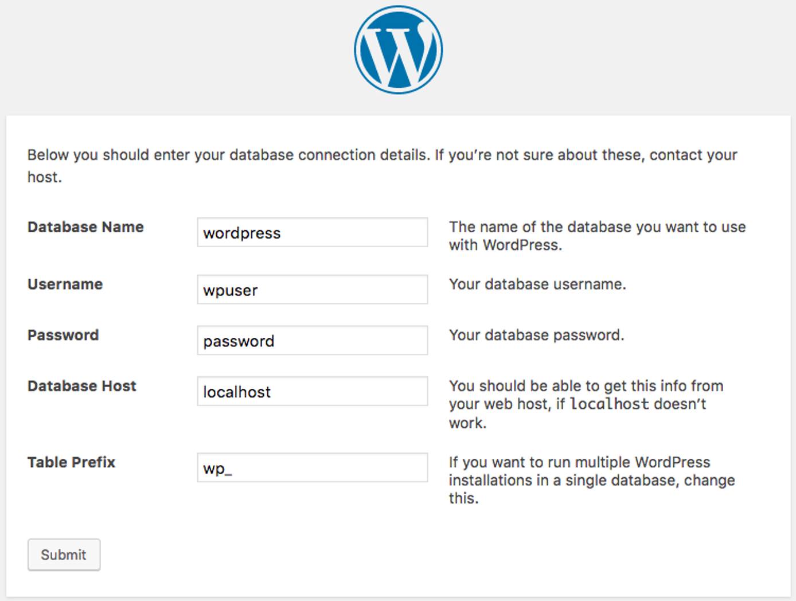Image resolution: width=796 pixels, height=601 pixels.
Task: Click the Database Host field showing localhost
Action: [312, 391]
